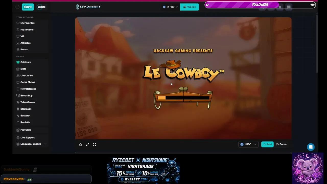Click the Followers goal progress bar
Screen dimensions: 327x184
[x=260, y=5]
